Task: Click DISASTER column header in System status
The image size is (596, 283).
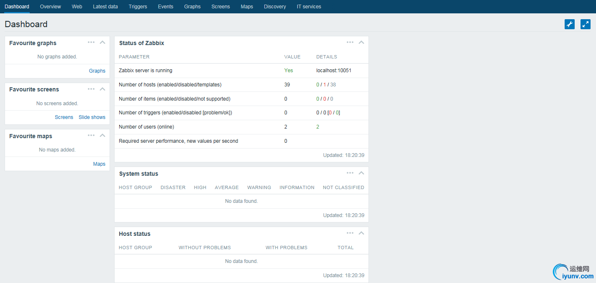Action: (x=173, y=187)
